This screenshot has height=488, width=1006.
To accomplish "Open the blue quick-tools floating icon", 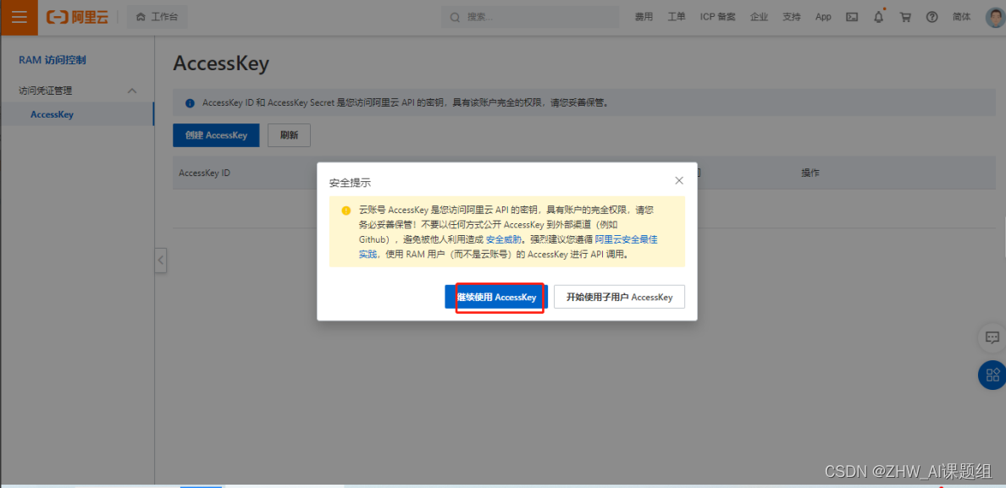I will (x=992, y=375).
